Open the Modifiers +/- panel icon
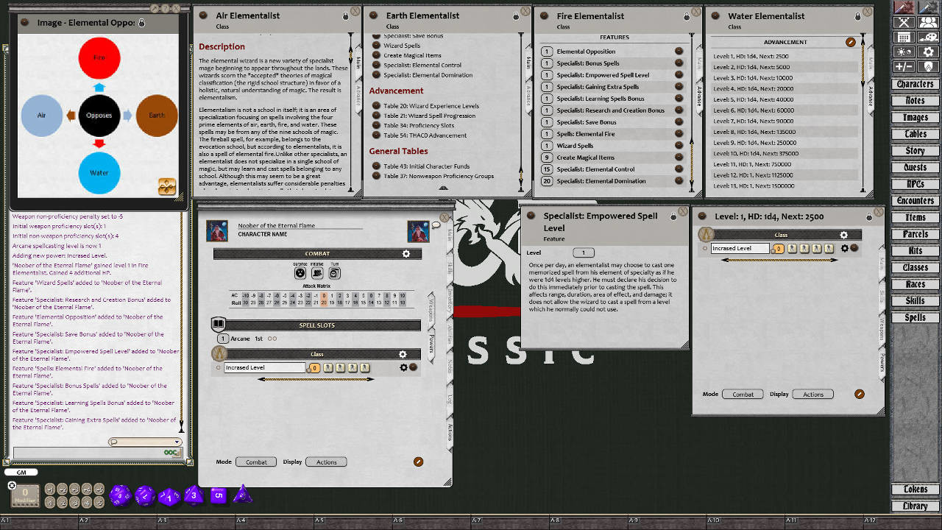Viewport: 942px width, 530px height. coord(904,66)
